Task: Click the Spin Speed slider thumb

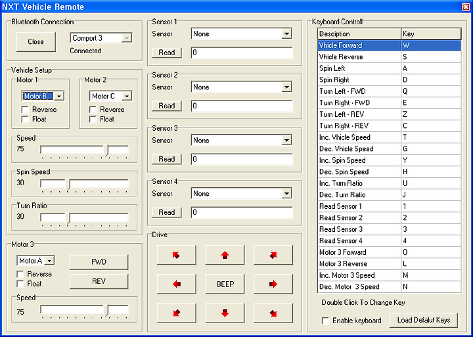Action: pos(68,185)
